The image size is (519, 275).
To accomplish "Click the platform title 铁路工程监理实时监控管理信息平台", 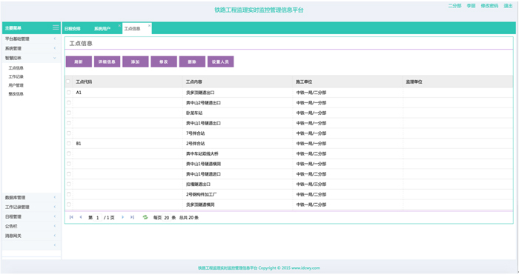I will tap(259, 10).
